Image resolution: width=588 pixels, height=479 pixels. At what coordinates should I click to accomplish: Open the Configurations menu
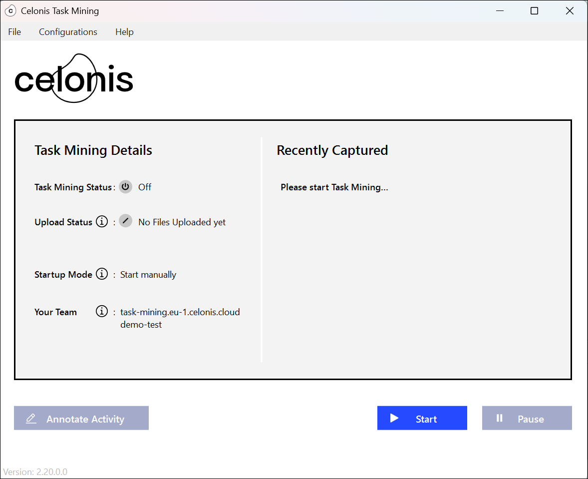tap(68, 31)
